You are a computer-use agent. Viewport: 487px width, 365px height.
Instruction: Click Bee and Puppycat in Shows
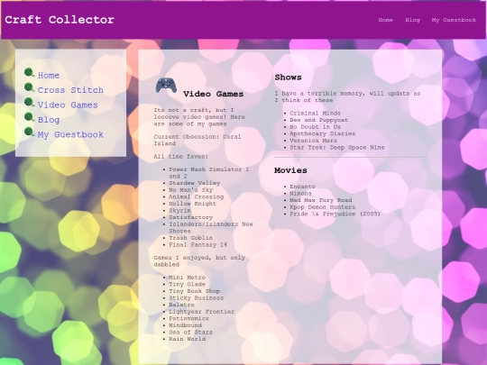[318, 120]
